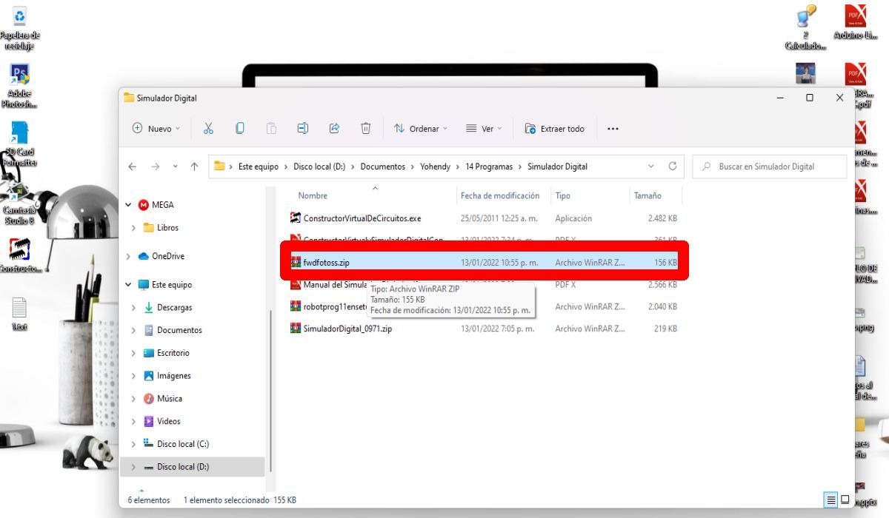Image resolution: width=889 pixels, height=518 pixels.
Task: Select the Calculadora desktop shortcut
Action: [x=805, y=28]
